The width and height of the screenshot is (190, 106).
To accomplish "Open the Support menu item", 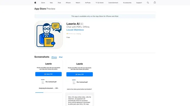I will (139, 3).
